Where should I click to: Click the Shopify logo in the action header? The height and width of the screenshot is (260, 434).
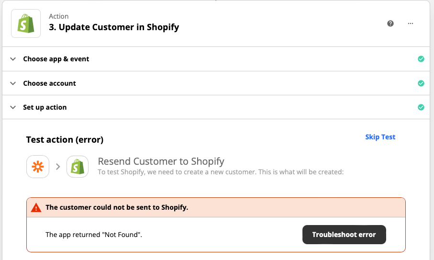tap(26, 23)
